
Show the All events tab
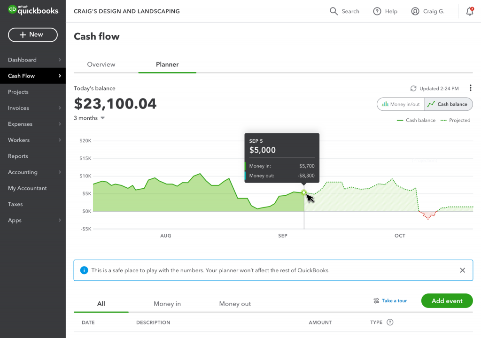(x=101, y=304)
